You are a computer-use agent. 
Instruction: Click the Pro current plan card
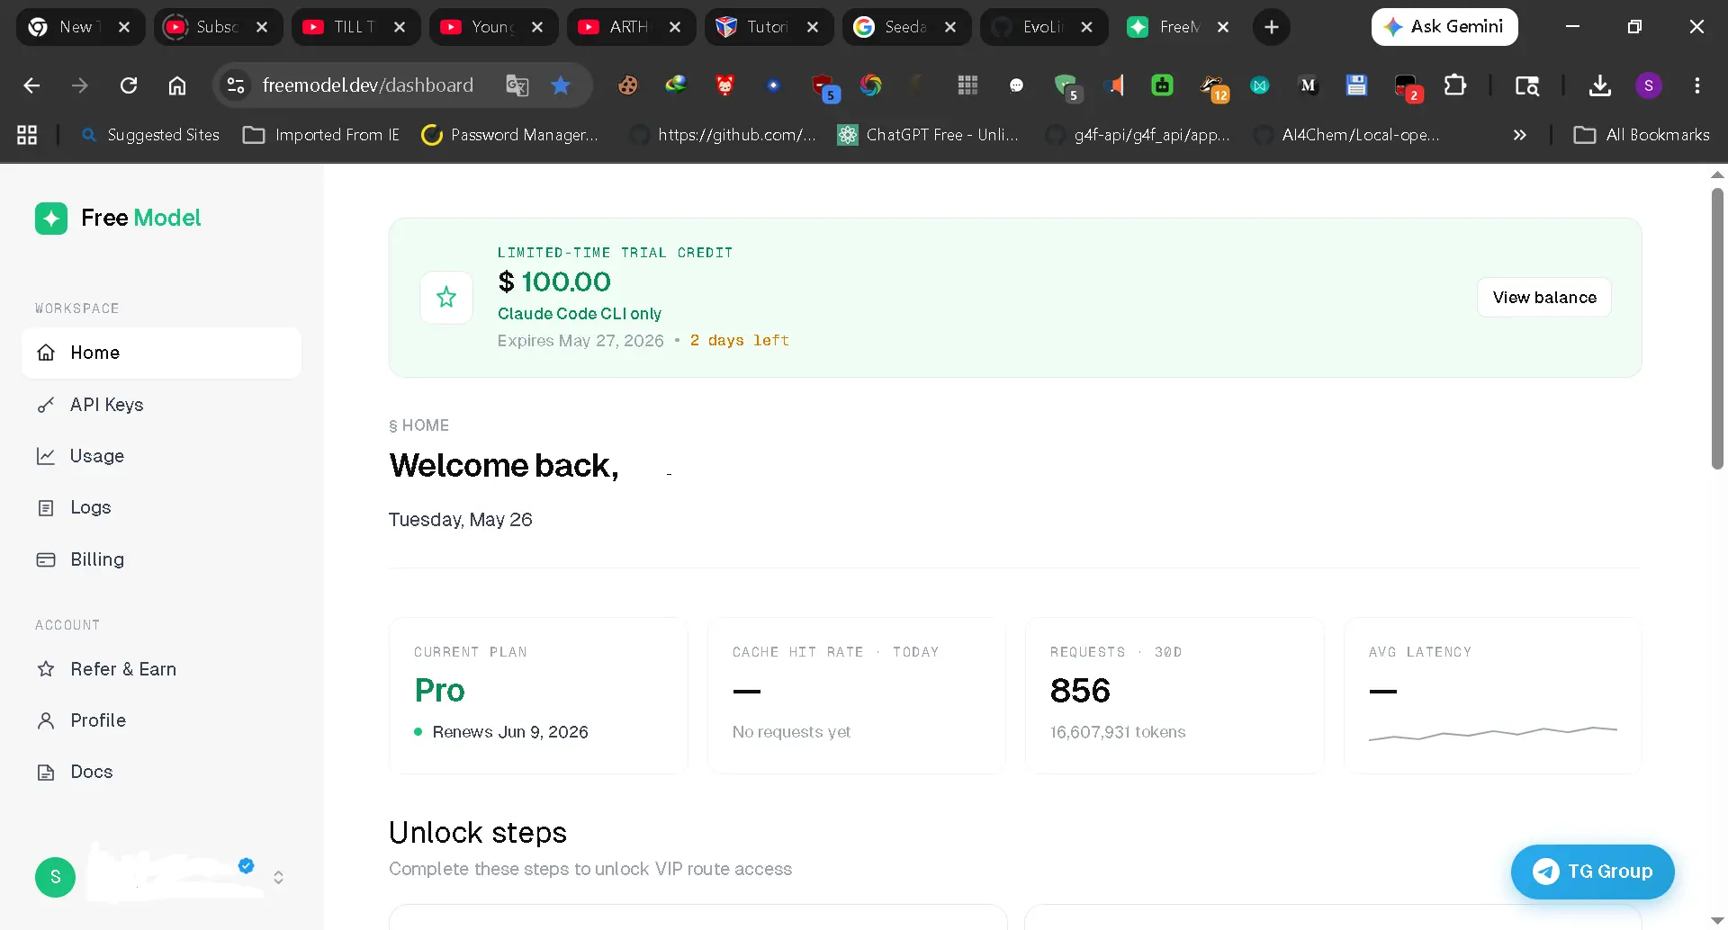click(x=538, y=694)
